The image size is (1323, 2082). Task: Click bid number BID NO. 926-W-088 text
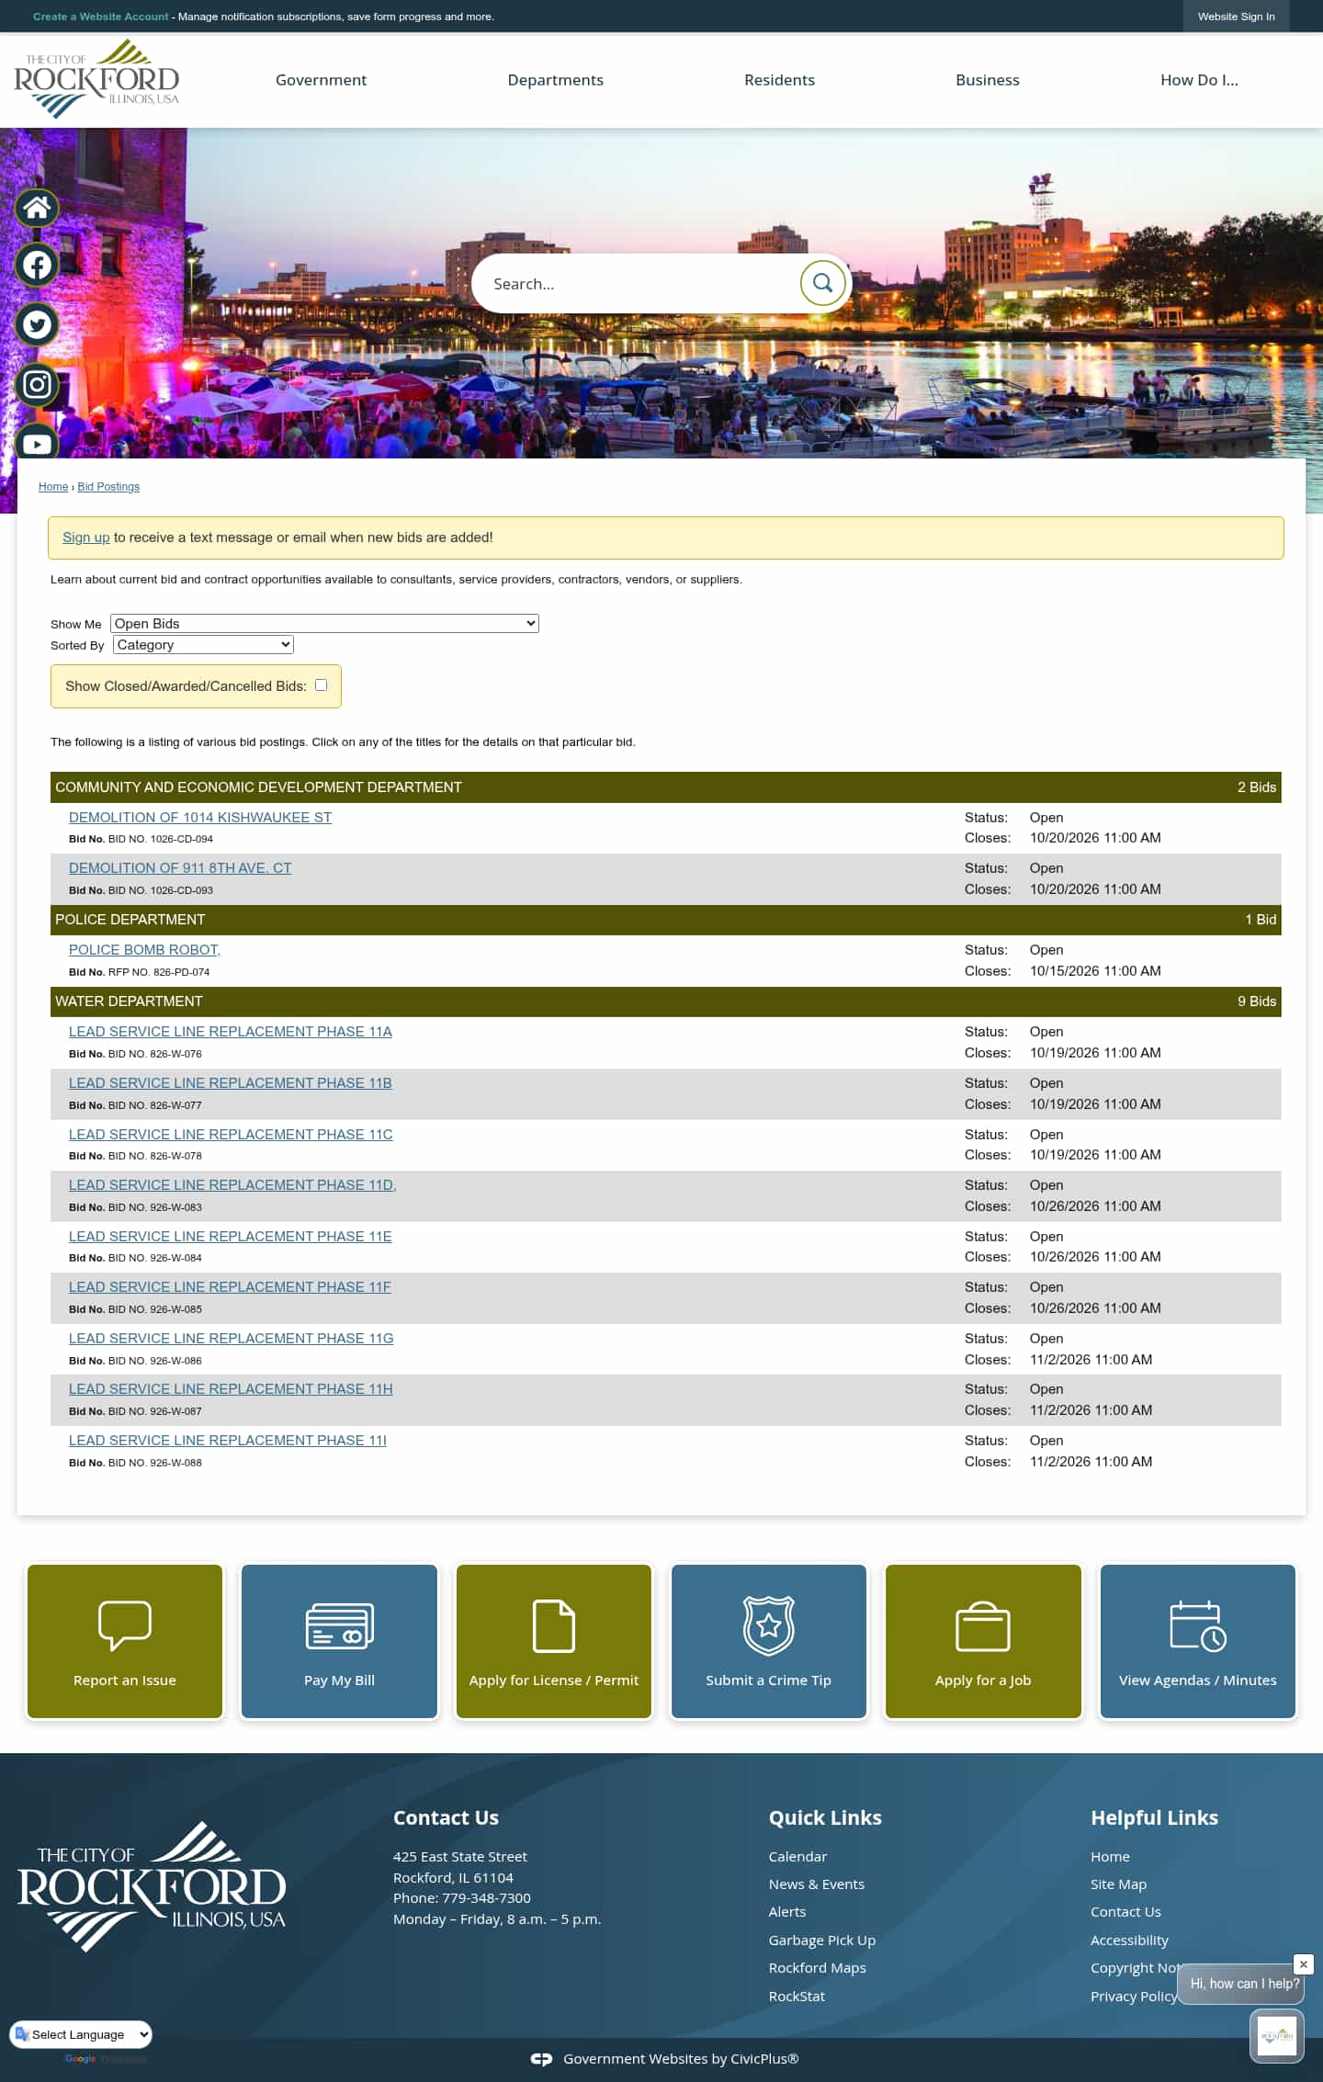pos(155,1463)
